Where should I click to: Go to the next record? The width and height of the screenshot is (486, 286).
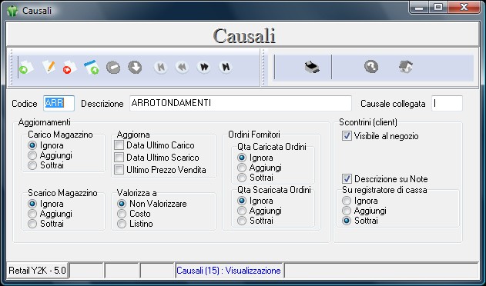click(204, 67)
